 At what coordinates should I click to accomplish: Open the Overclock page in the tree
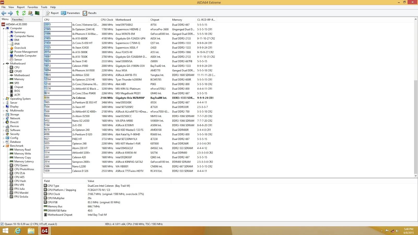[x=20, y=48]
